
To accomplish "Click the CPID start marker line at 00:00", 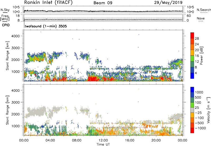I will point(24,25).
